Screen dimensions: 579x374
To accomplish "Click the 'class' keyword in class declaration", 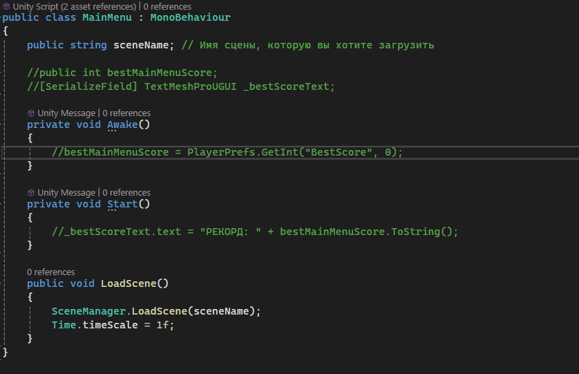I will coord(61,17).
